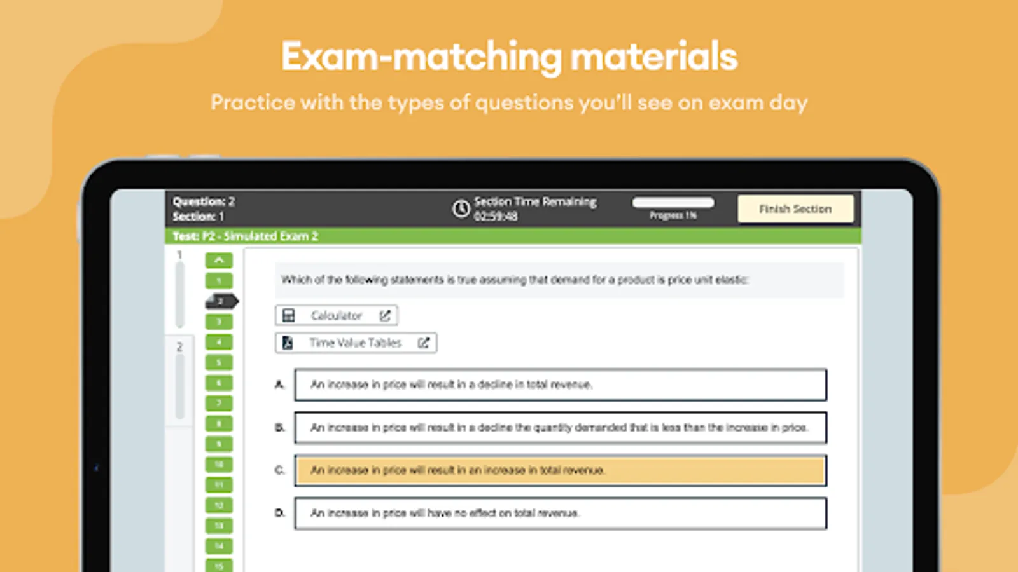Go to question 1 in the navigator
Viewport: 1018px width, 572px height.
(219, 281)
